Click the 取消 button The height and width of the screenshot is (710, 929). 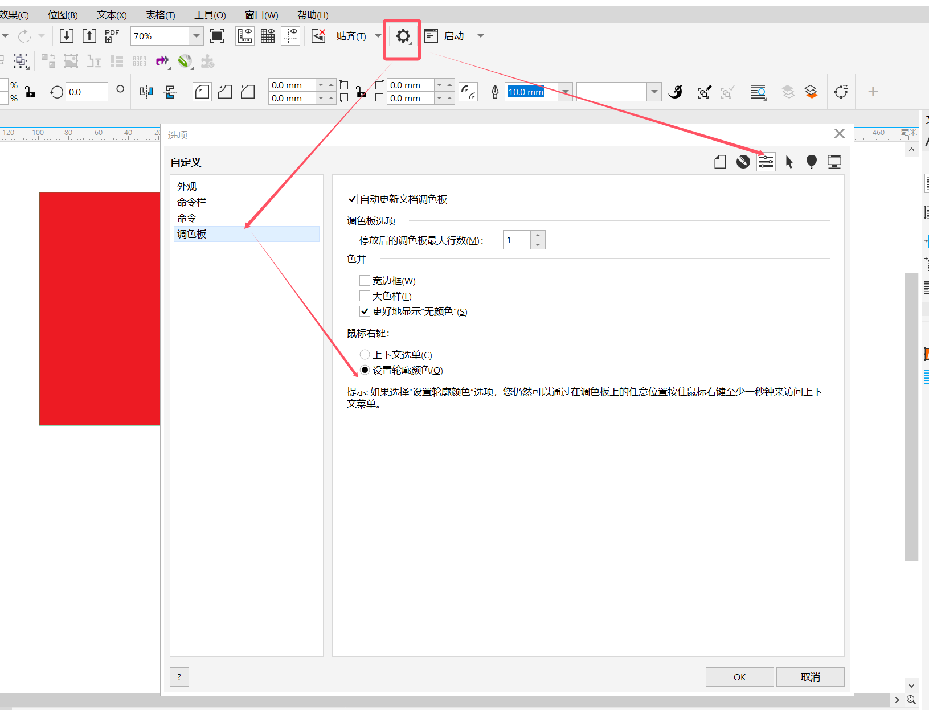pyautogui.click(x=810, y=677)
